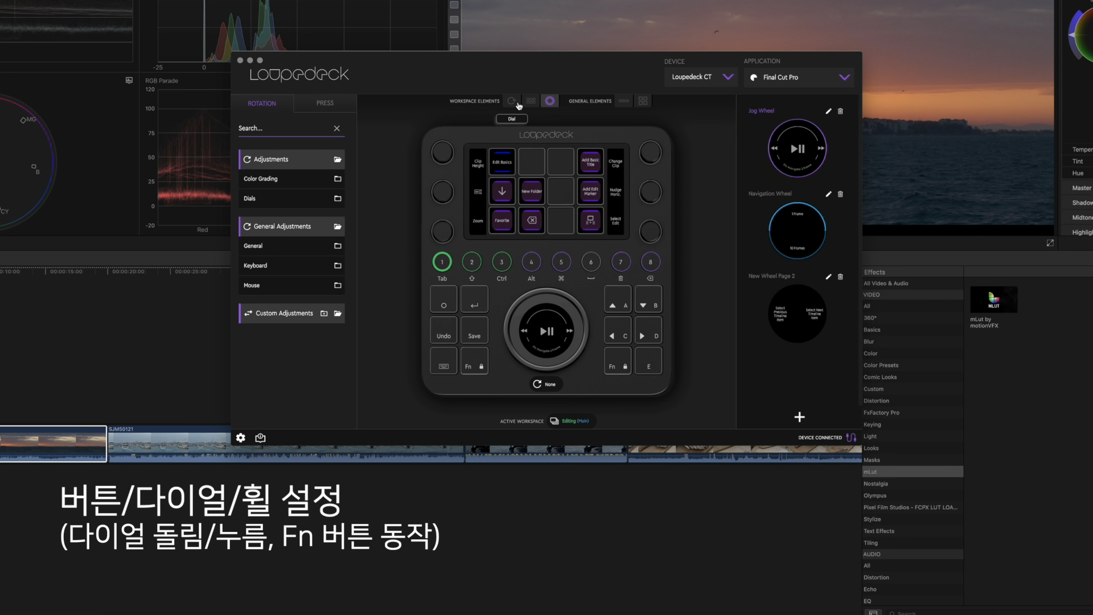This screenshot has width=1093, height=615.
Task: Click the Favorite touch button
Action: (502, 220)
